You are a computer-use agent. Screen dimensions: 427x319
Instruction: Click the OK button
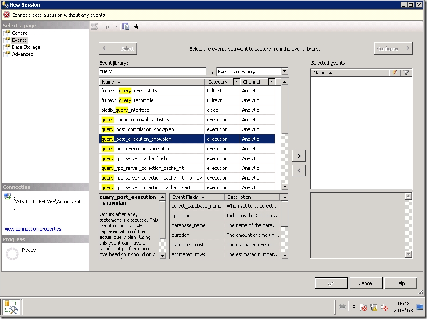coord(331,283)
